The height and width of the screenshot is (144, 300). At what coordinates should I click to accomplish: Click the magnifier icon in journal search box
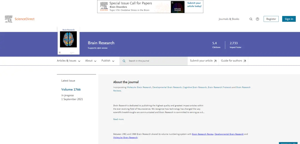coord(124,61)
